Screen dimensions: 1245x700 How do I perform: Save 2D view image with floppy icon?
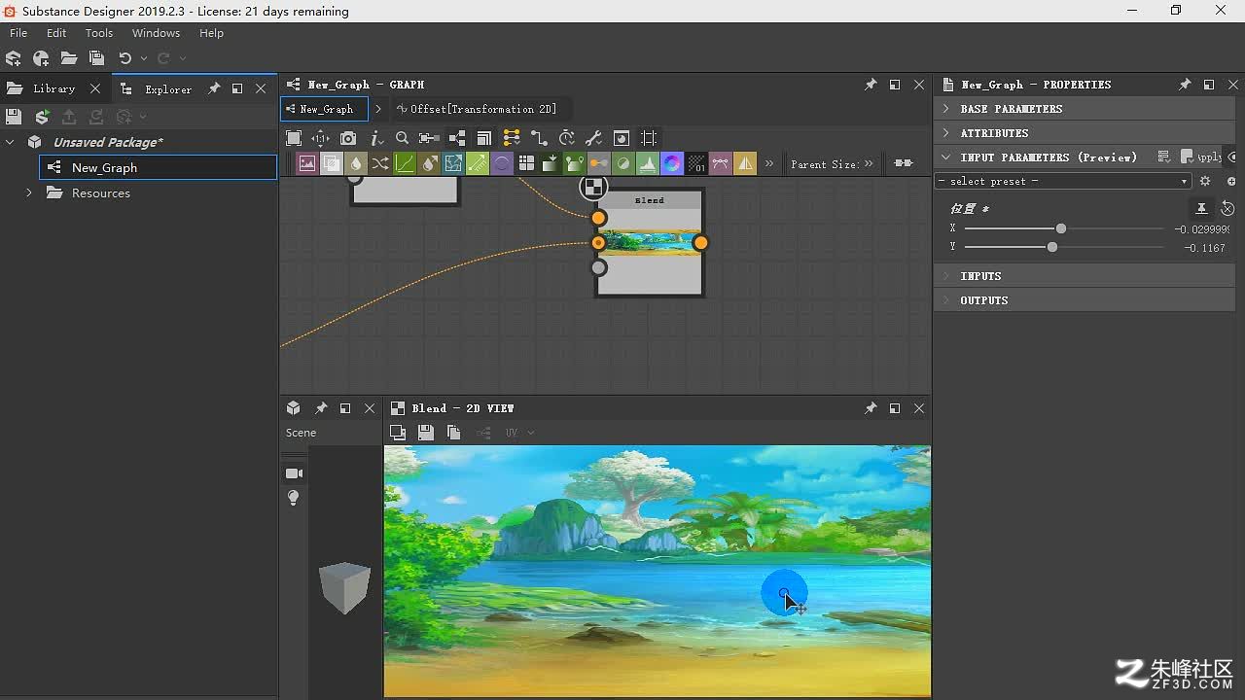pyautogui.click(x=425, y=433)
